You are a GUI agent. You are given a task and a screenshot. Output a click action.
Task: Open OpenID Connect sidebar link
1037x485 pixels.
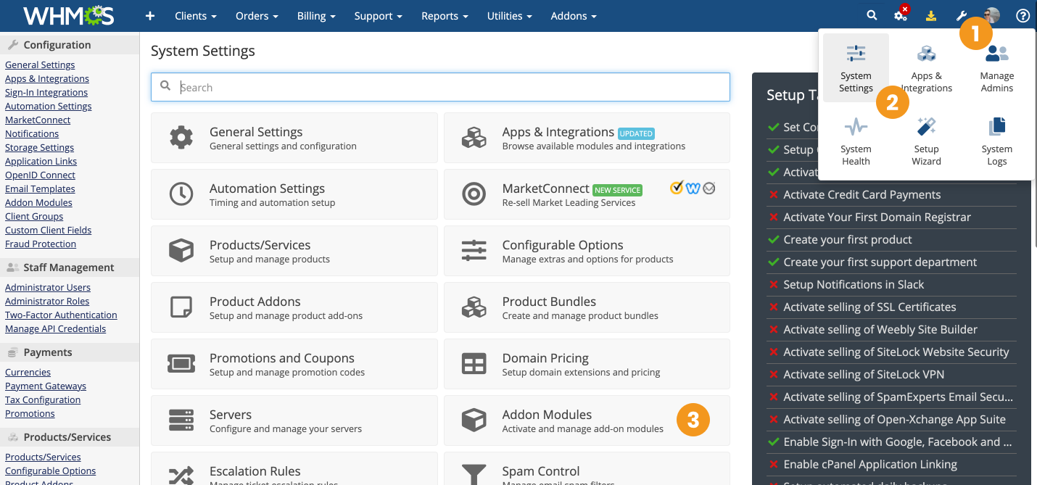point(40,175)
